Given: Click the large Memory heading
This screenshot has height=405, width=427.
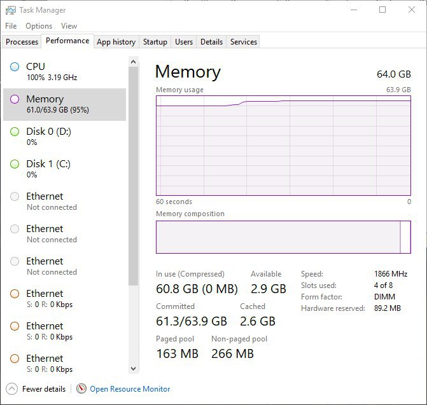Looking at the screenshot, I should [188, 72].
